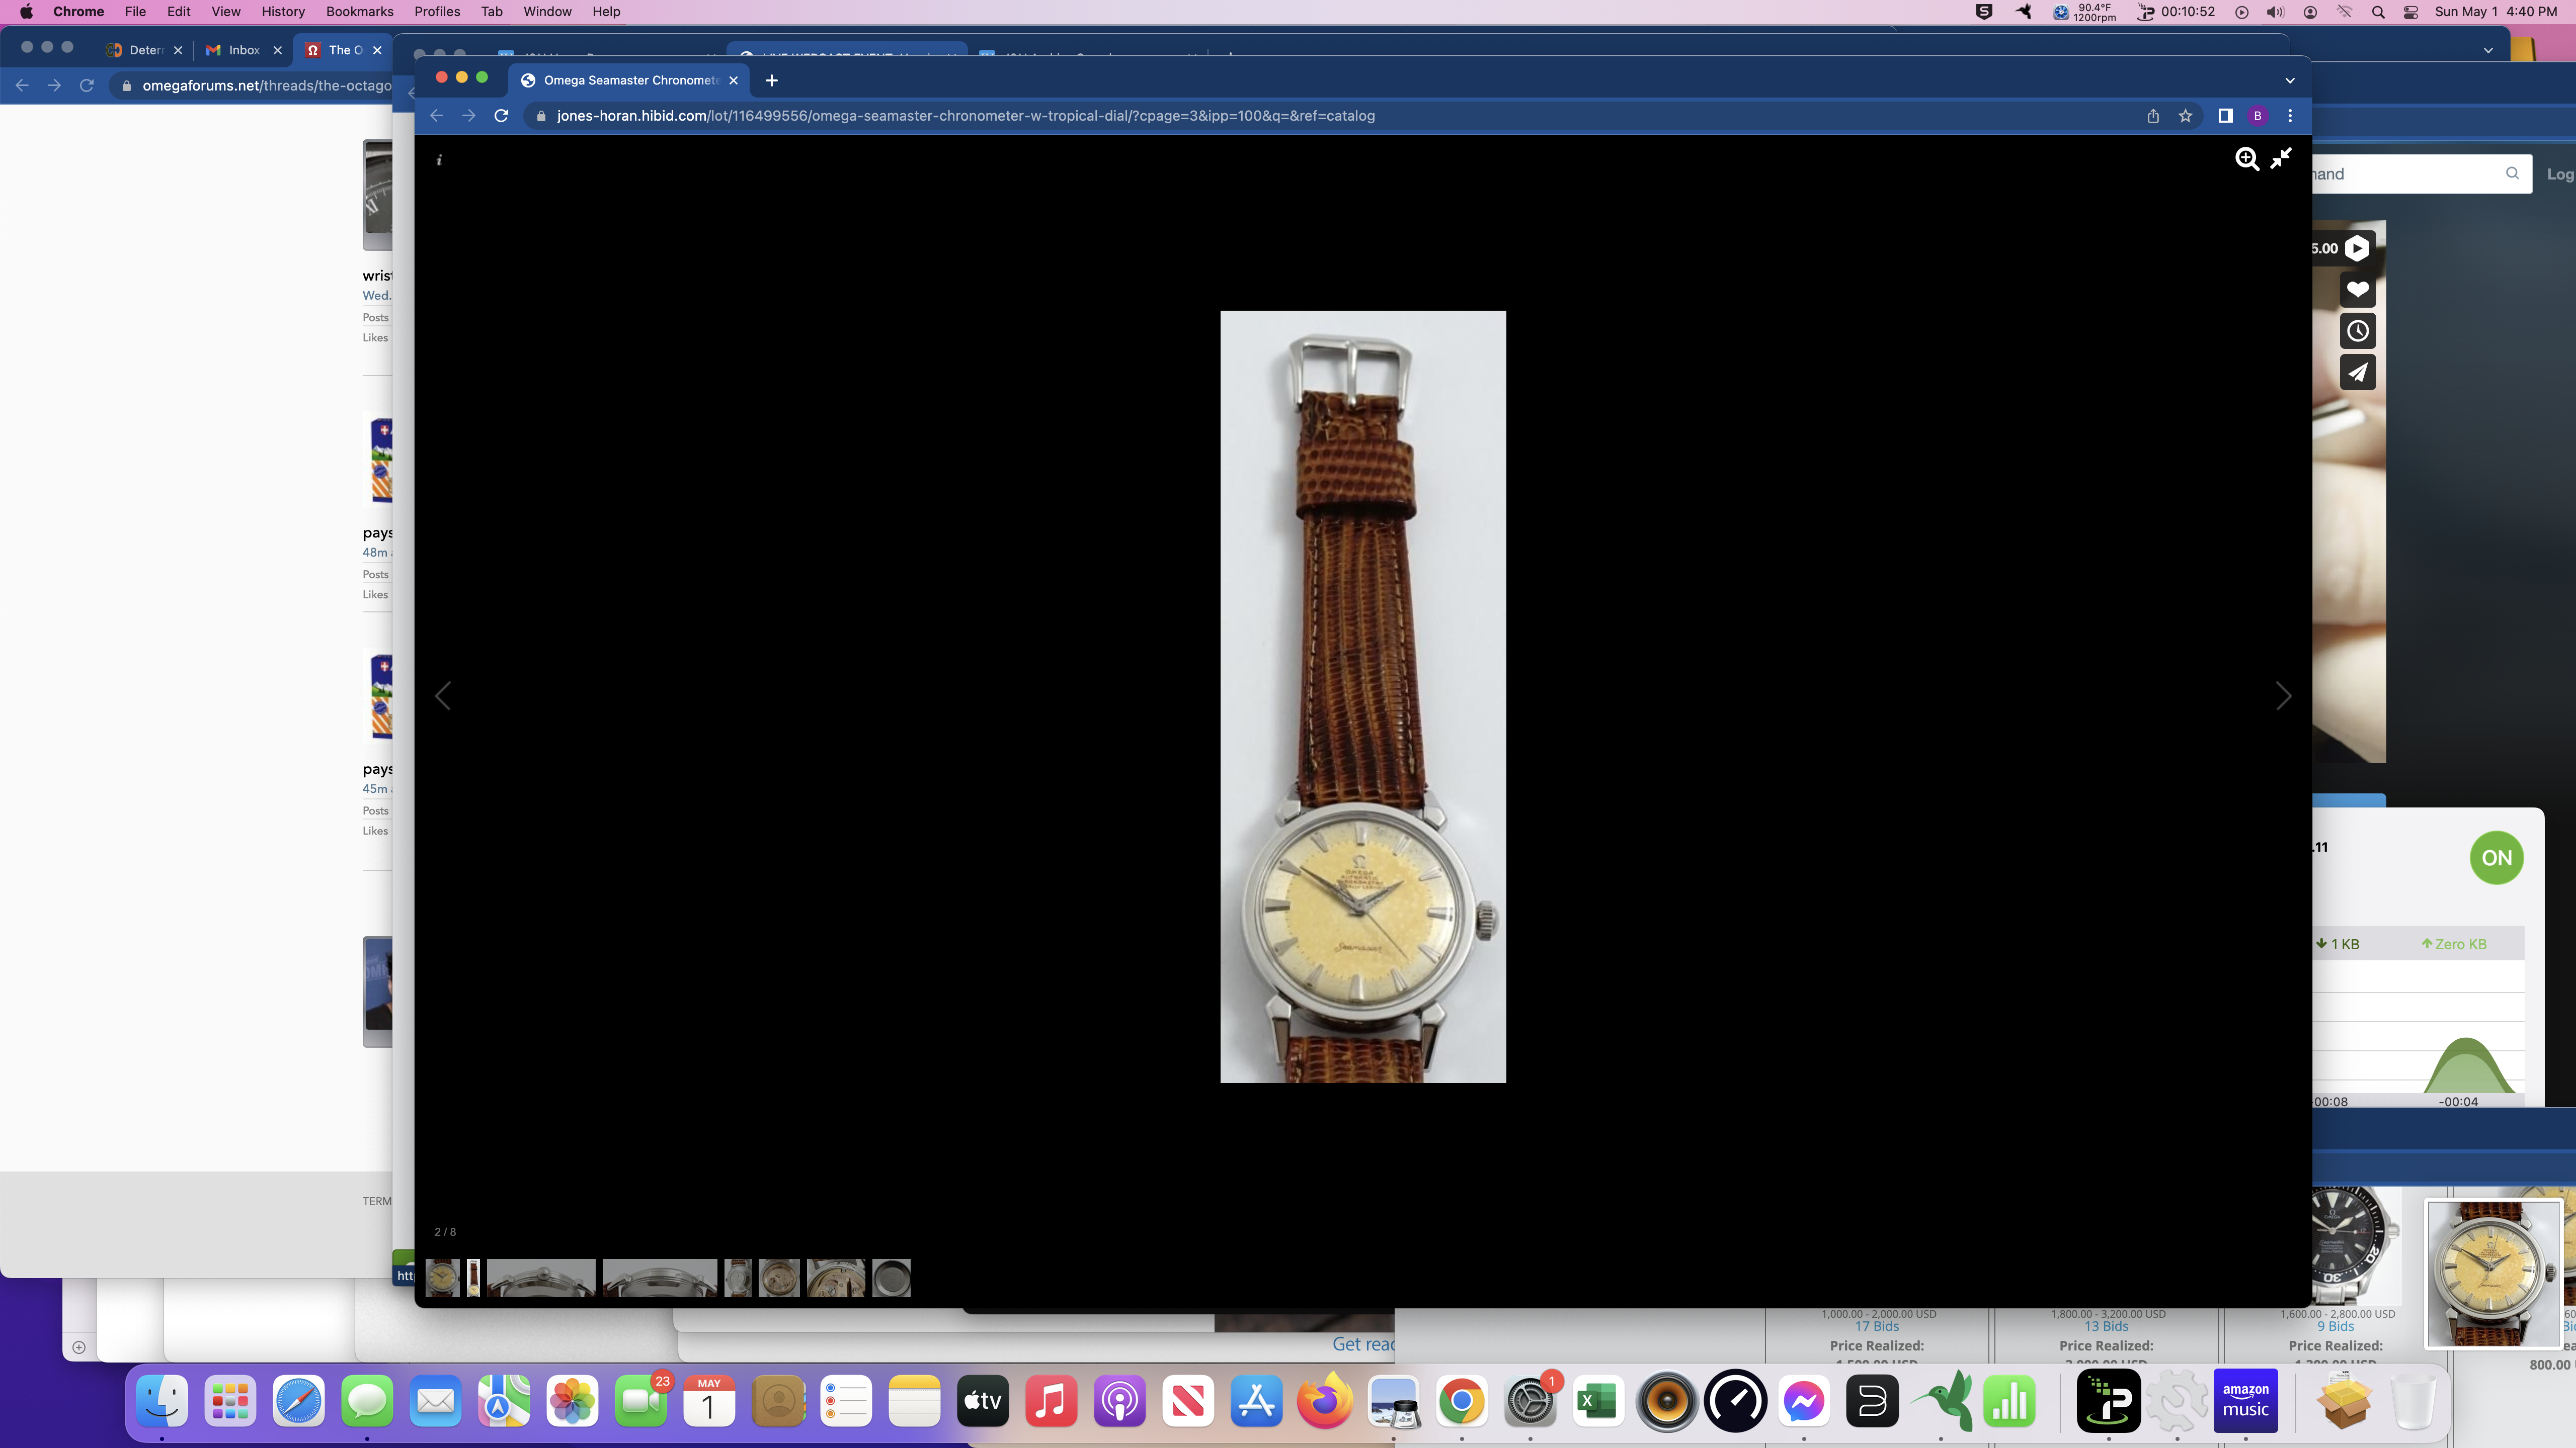Mute via the menu bar volume icon
The height and width of the screenshot is (1448, 2576).
(2275, 12)
